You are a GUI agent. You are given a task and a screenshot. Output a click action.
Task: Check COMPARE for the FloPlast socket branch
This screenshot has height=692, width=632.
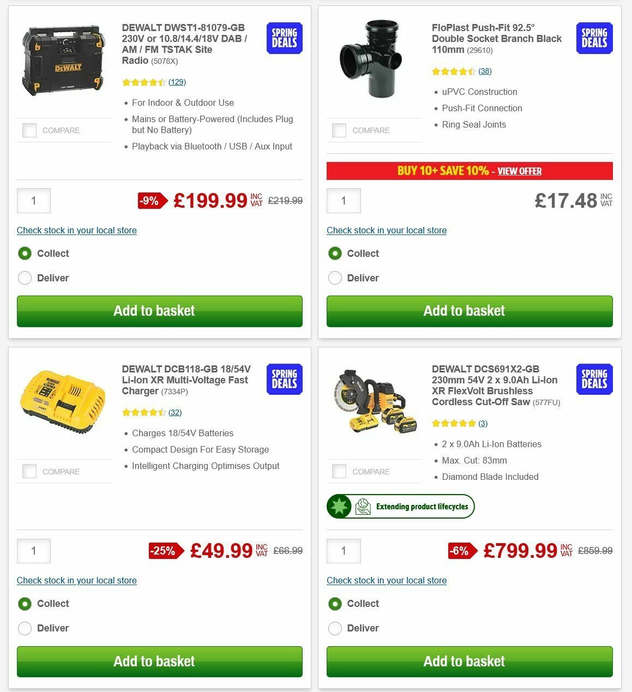339,130
